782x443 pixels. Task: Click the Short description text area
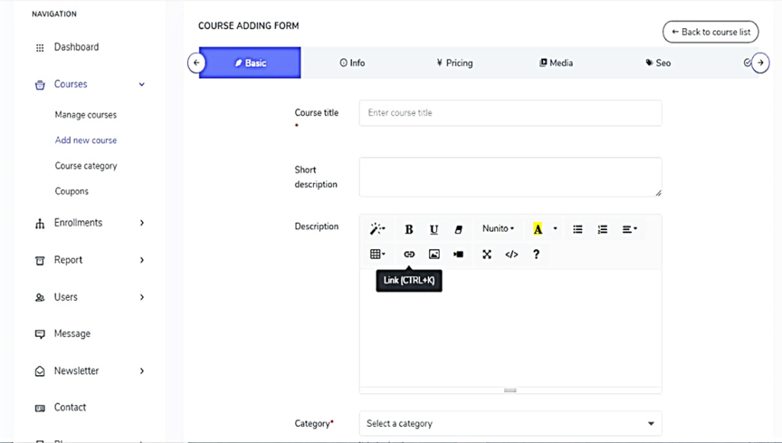point(510,177)
